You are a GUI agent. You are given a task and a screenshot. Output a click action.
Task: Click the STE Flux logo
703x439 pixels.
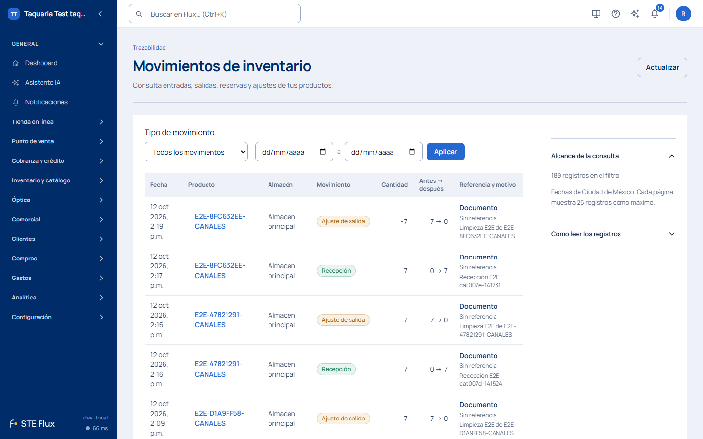point(32,424)
